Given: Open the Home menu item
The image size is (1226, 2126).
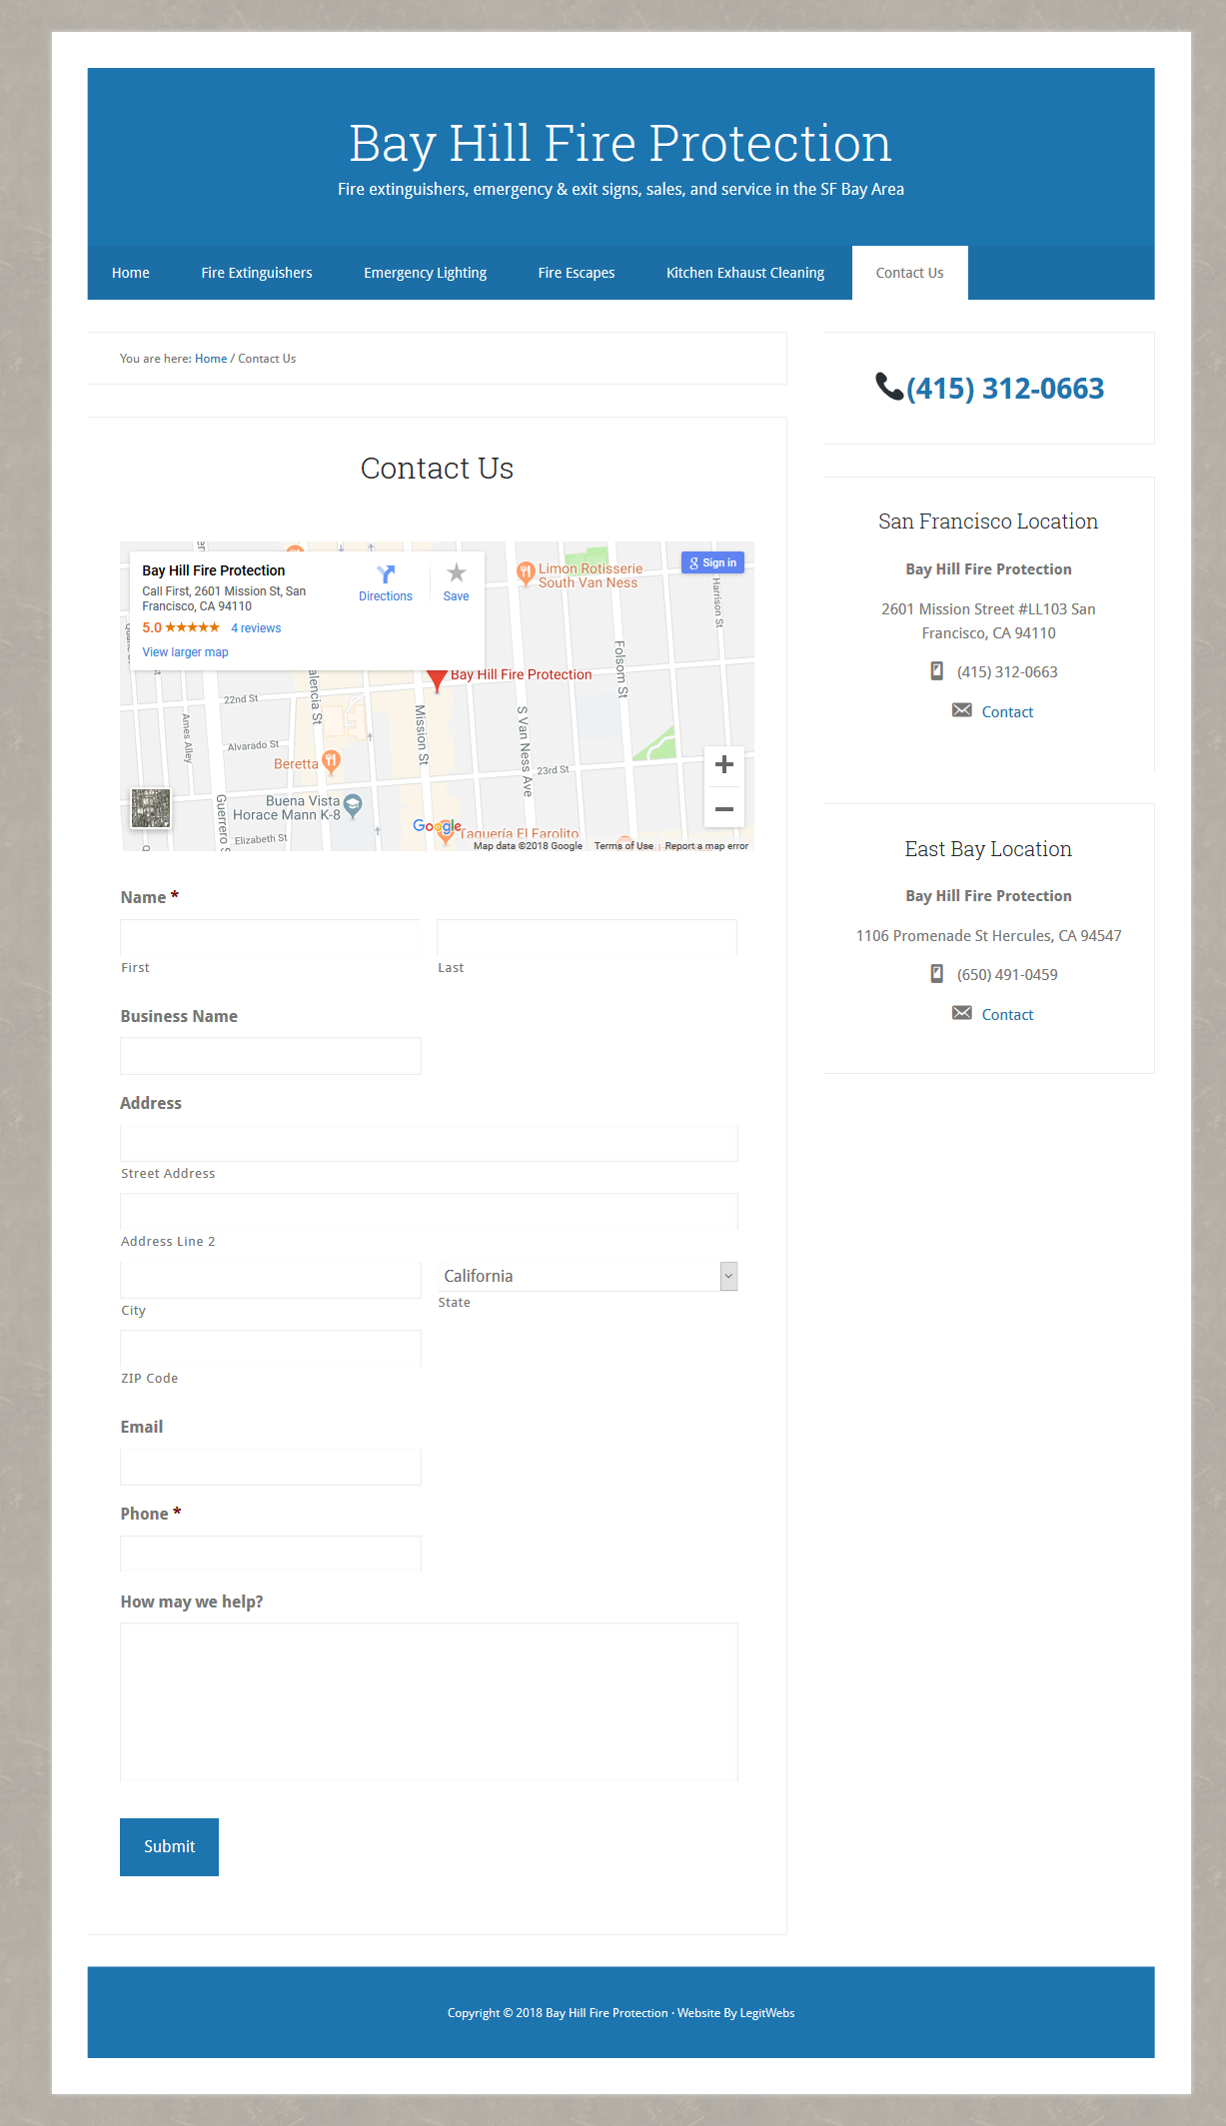Looking at the screenshot, I should click(131, 273).
